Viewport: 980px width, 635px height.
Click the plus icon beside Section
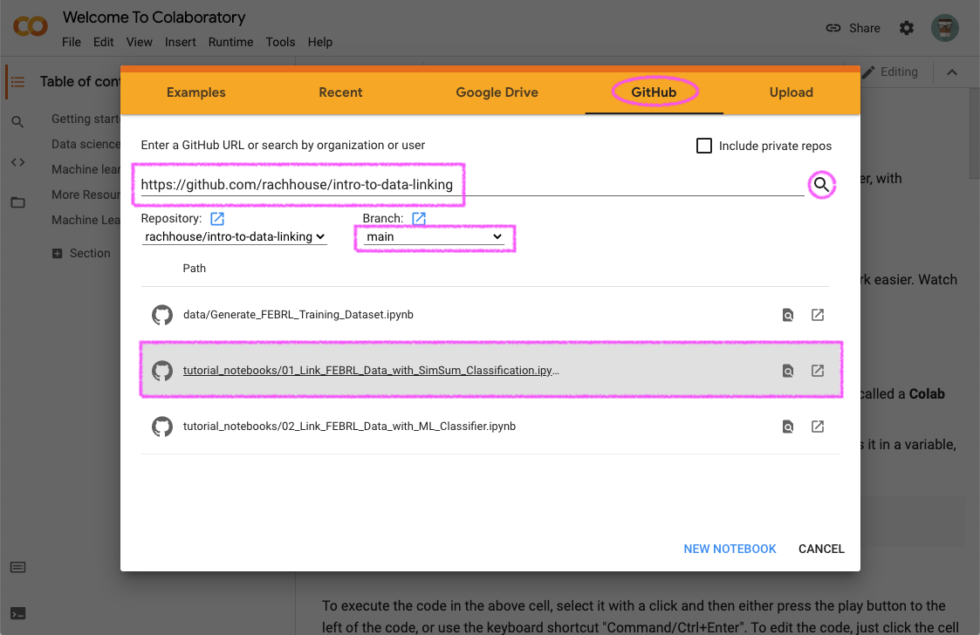pos(58,254)
